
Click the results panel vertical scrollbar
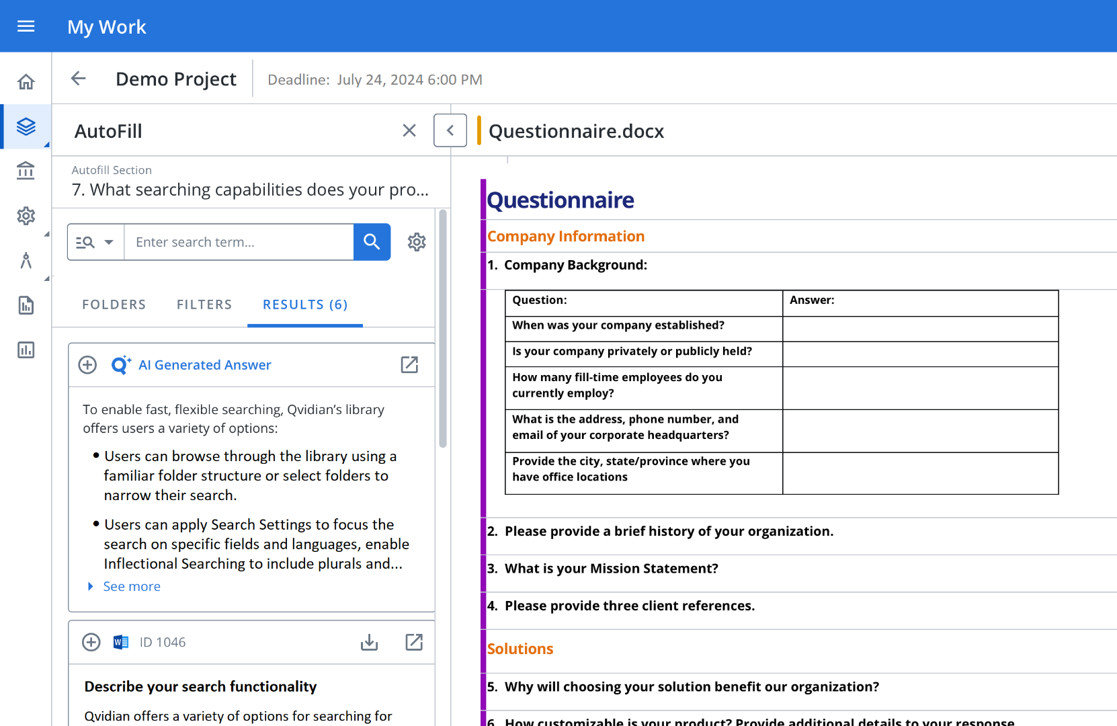443,329
